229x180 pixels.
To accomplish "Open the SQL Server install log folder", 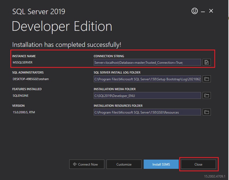I will [207, 79].
